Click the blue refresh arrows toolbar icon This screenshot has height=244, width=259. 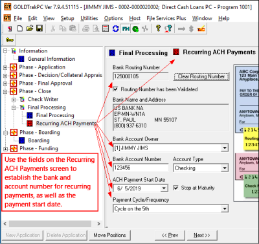pos(116,28)
